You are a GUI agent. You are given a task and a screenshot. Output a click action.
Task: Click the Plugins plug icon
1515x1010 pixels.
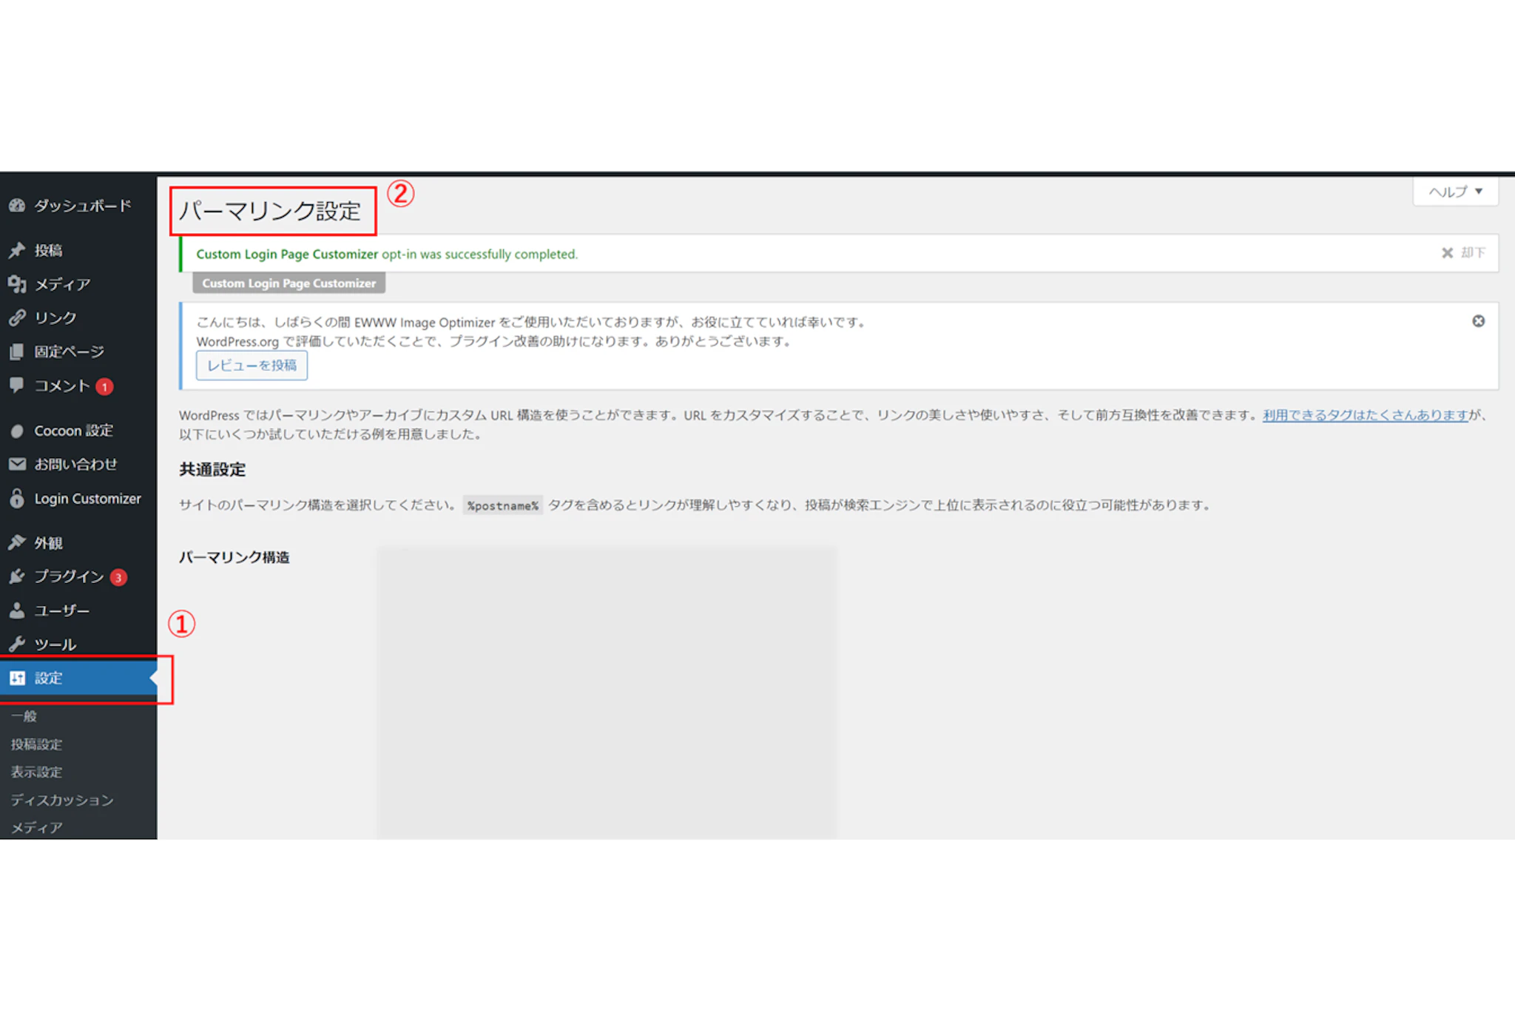(x=17, y=576)
